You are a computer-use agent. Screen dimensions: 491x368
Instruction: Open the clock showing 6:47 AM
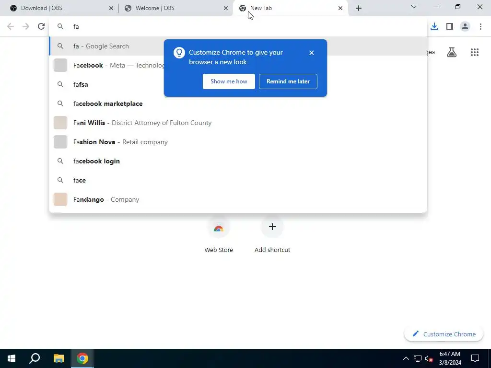click(x=450, y=358)
